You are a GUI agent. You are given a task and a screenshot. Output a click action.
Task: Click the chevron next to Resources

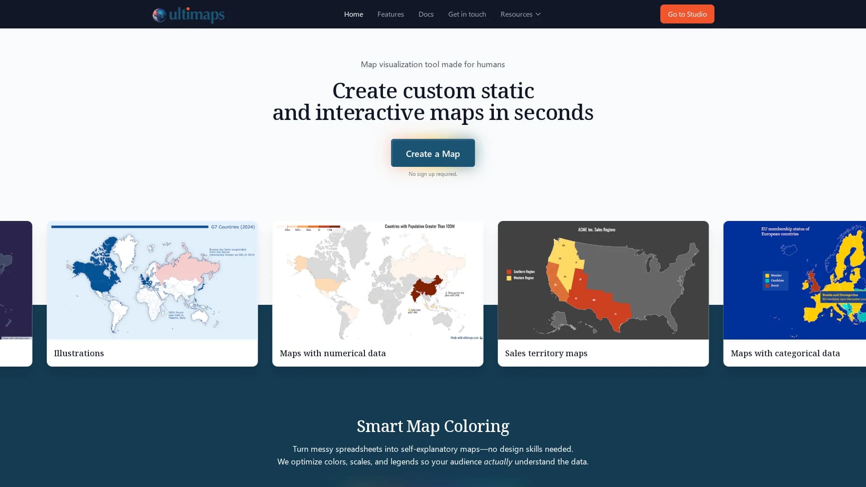click(538, 14)
